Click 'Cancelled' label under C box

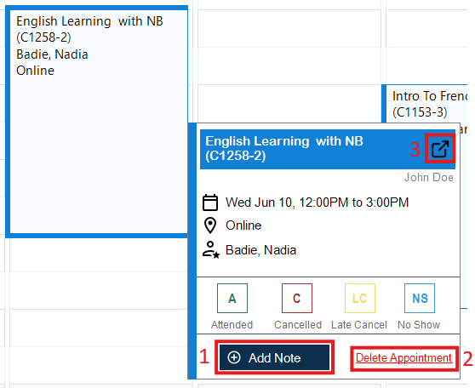click(x=298, y=325)
